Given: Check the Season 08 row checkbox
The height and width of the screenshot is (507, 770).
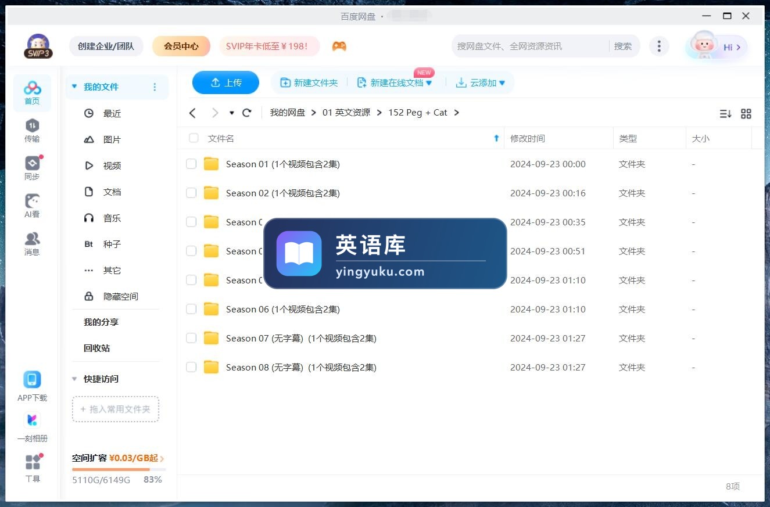Looking at the screenshot, I should 191,367.
